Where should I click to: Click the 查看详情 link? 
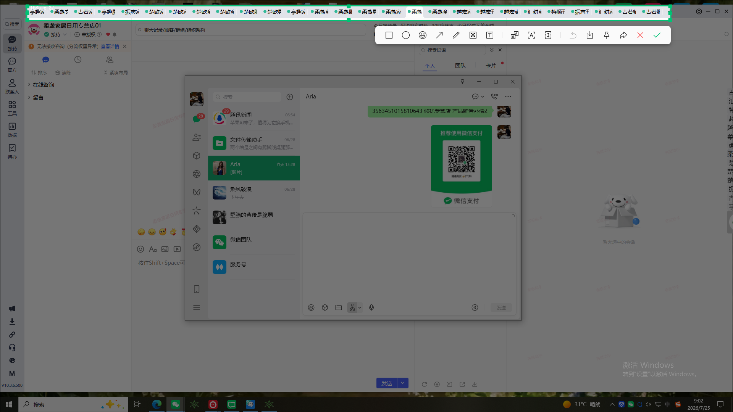(x=110, y=47)
